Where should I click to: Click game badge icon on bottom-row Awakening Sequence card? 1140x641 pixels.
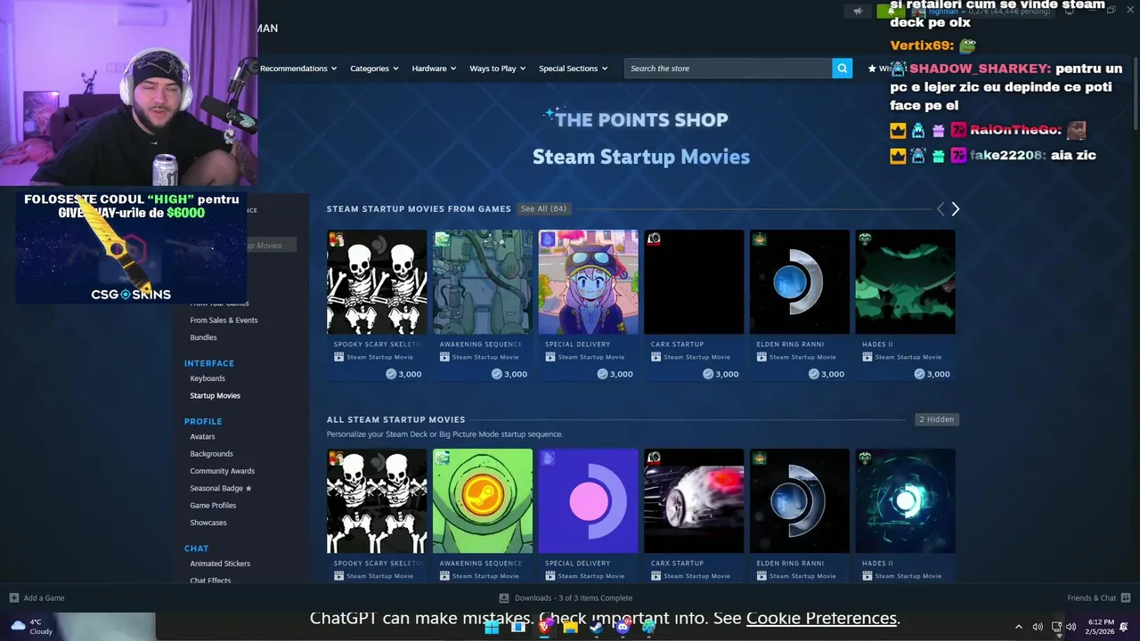442,458
